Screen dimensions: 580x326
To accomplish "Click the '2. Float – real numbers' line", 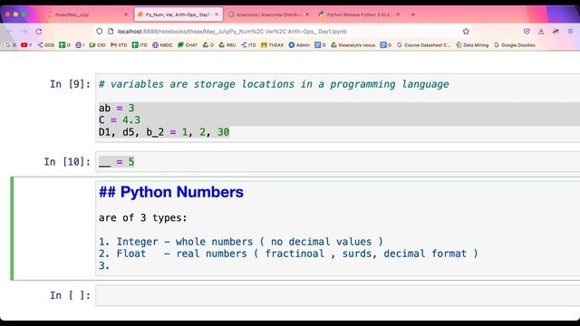I will 288,254.
